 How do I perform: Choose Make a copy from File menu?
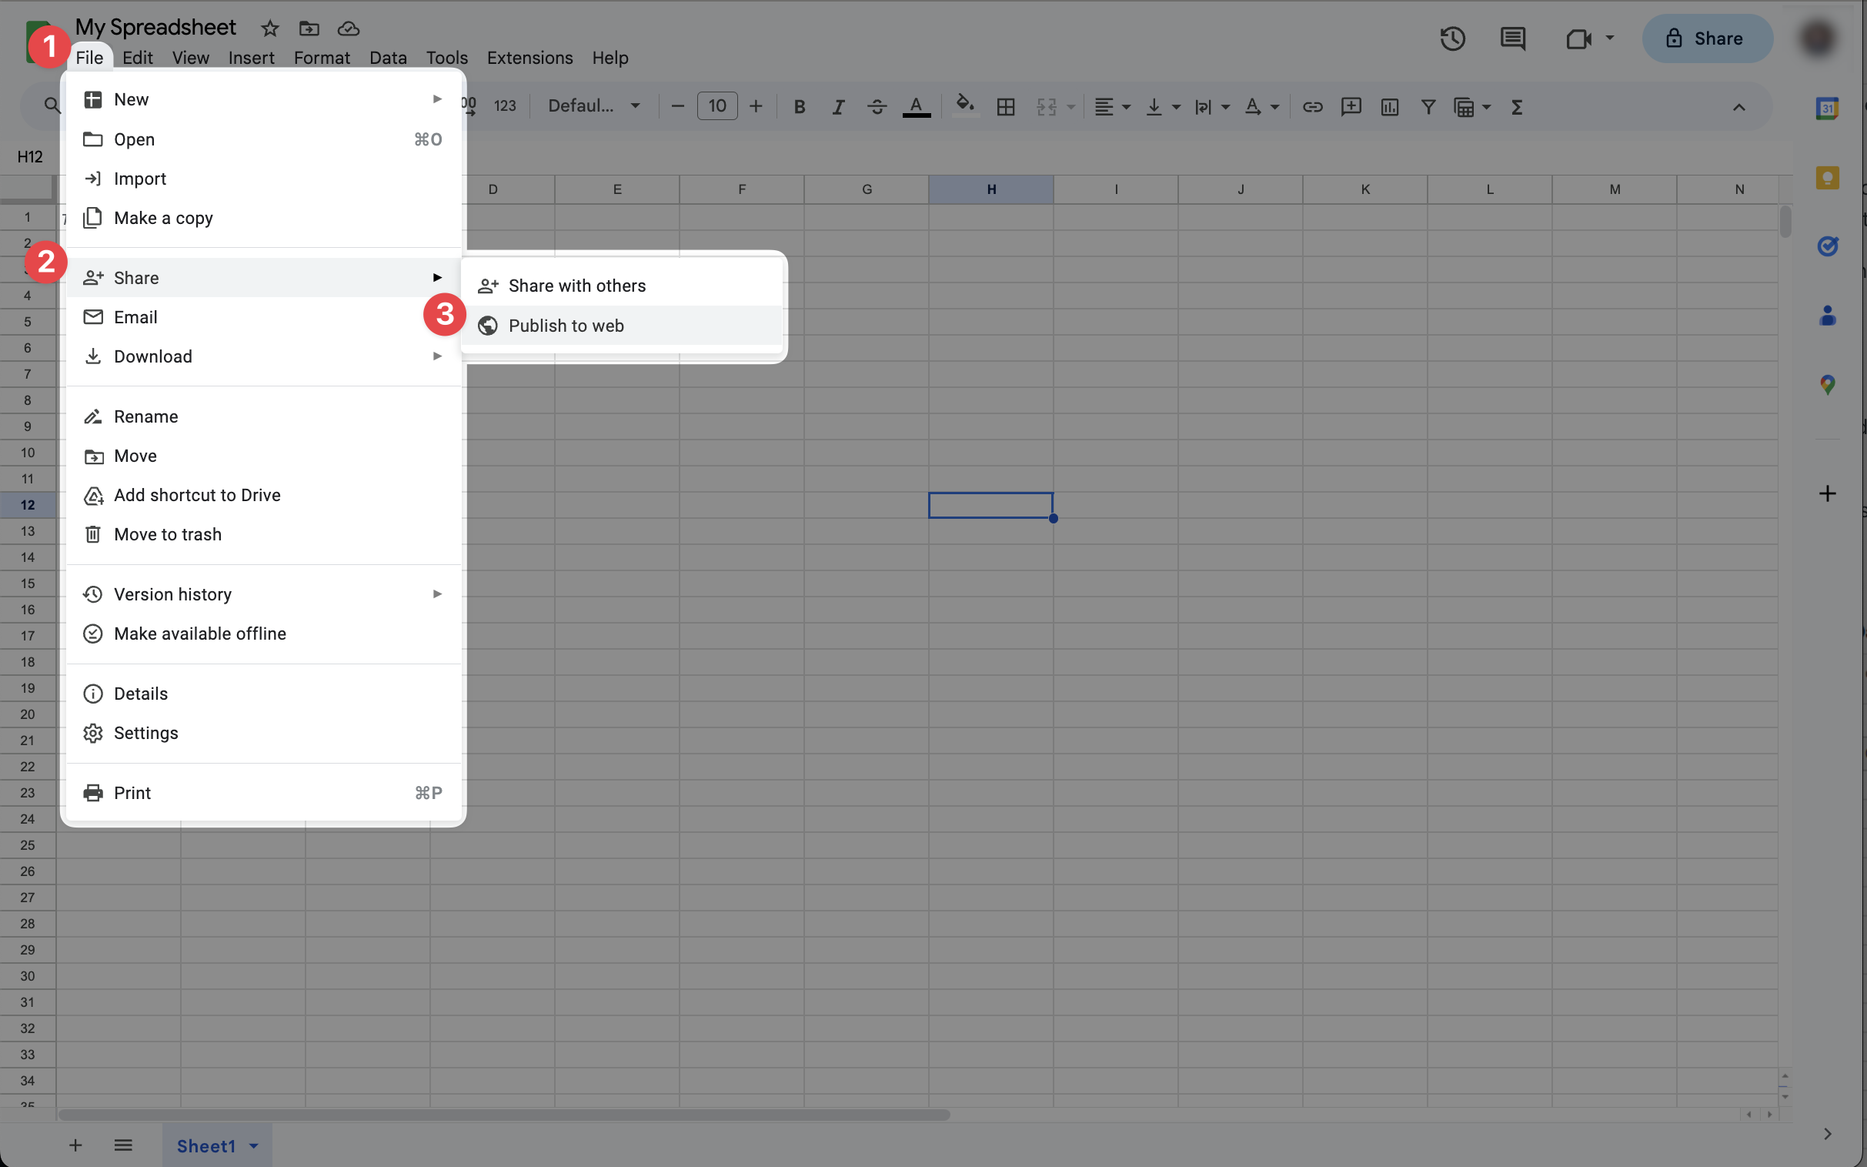[163, 219]
